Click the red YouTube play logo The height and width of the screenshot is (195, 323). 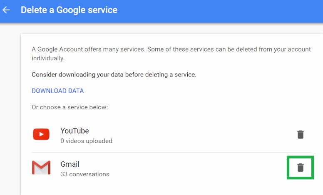click(x=41, y=134)
